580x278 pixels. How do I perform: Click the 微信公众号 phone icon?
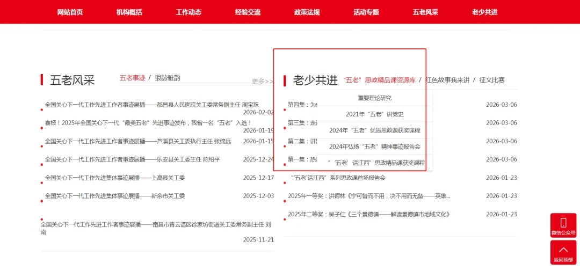(x=563, y=223)
